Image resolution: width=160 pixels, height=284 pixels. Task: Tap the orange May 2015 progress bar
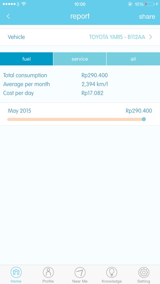(x=75, y=120)
